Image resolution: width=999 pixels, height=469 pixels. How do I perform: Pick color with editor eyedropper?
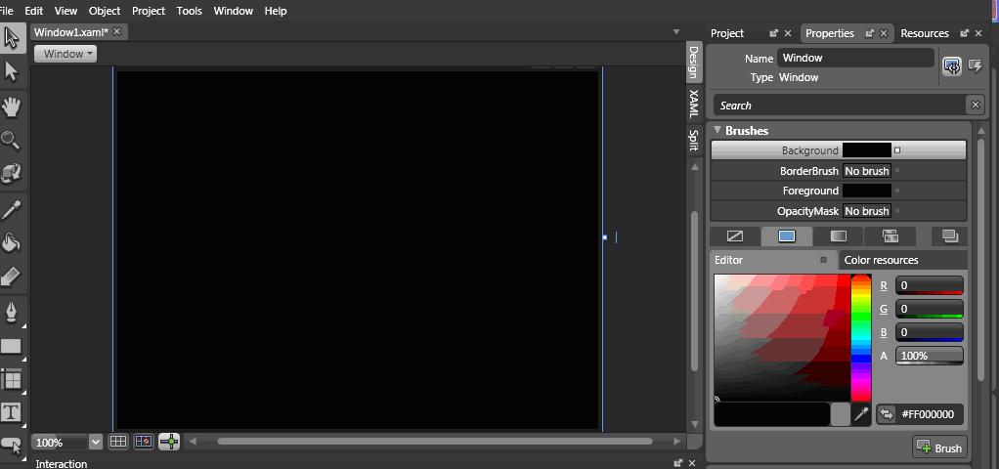(x=861, y=414)
